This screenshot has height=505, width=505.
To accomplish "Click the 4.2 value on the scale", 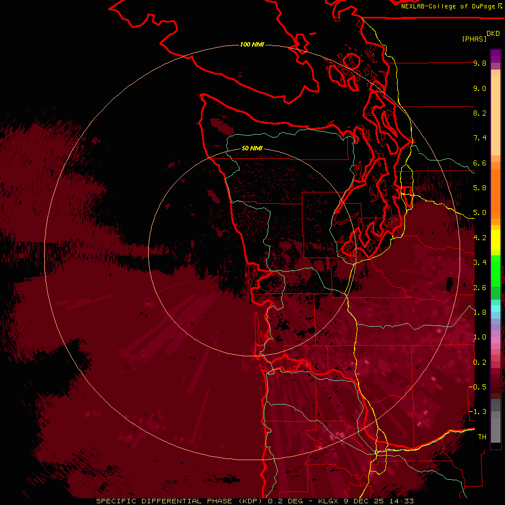I will point(480,238).
